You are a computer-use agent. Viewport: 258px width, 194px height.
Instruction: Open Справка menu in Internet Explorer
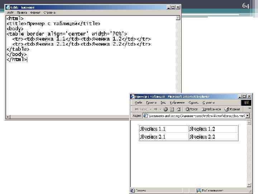[x=209, y=102]
